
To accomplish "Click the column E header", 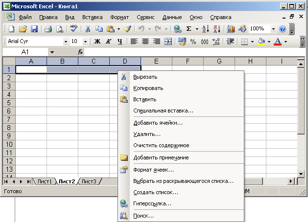I will (156, 61).
